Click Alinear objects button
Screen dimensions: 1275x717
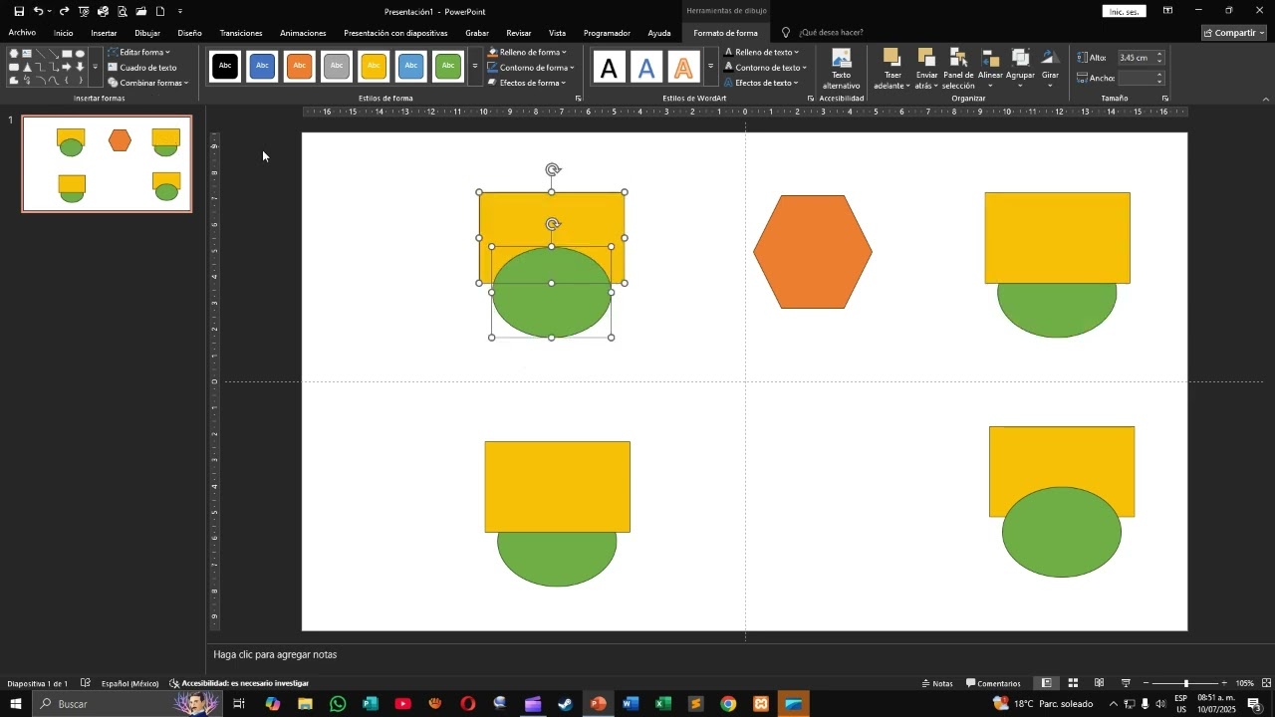pyautogui.click(x=990, y=69)
